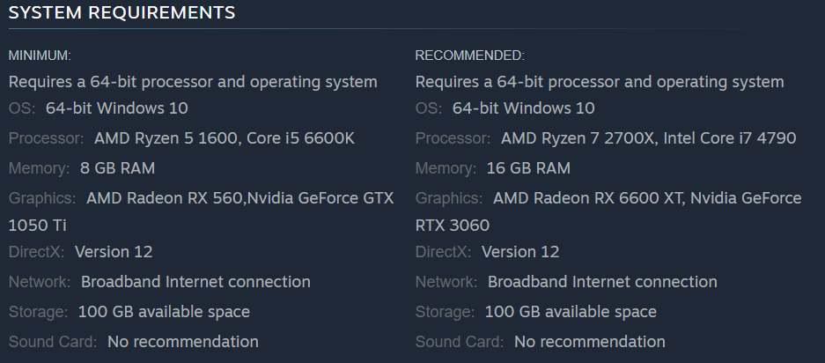Click recommended Storage 100 GB available space

[x=571, y=312]
